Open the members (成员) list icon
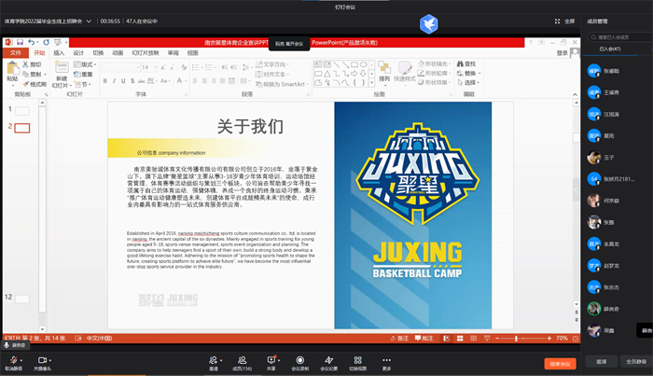The height and width of the screenshot is (376, 653). [242, 360]
